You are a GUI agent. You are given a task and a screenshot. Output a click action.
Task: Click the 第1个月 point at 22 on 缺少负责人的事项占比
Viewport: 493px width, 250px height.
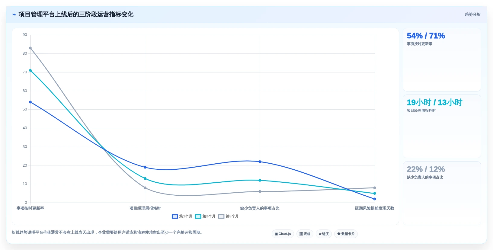click(x=260, y=162)
